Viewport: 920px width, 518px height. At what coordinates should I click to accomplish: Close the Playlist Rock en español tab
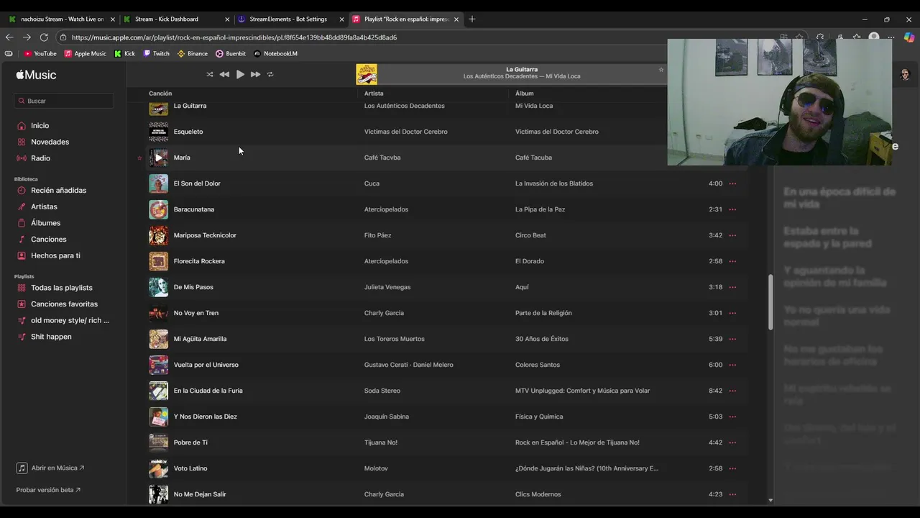[x=456, y=19]
